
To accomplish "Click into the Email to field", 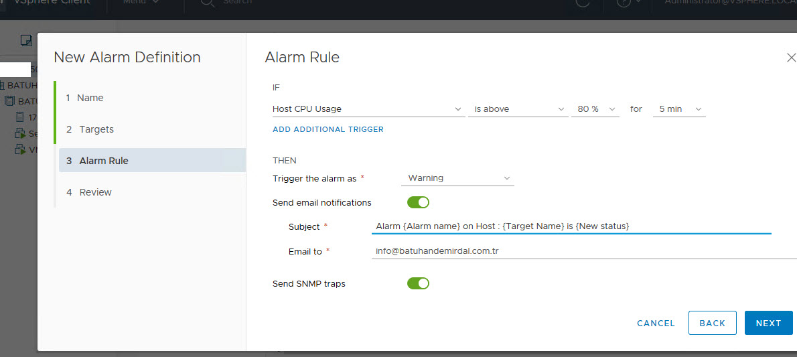I will pos(583,251).
